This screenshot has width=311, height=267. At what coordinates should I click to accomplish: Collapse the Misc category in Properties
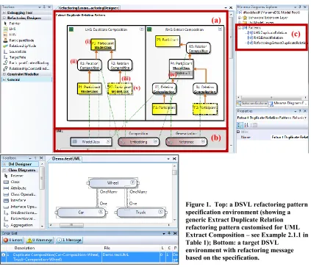point(238,132)
